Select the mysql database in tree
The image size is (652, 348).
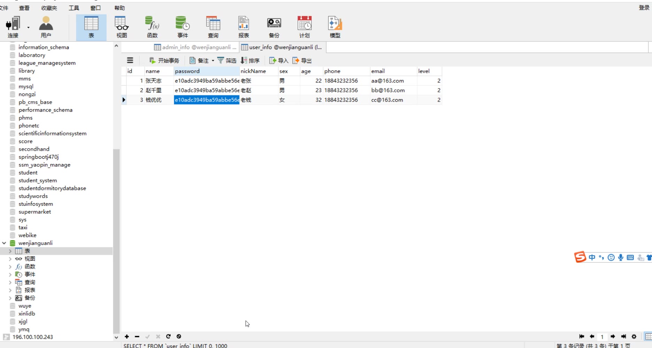click(x=26, y=86)
